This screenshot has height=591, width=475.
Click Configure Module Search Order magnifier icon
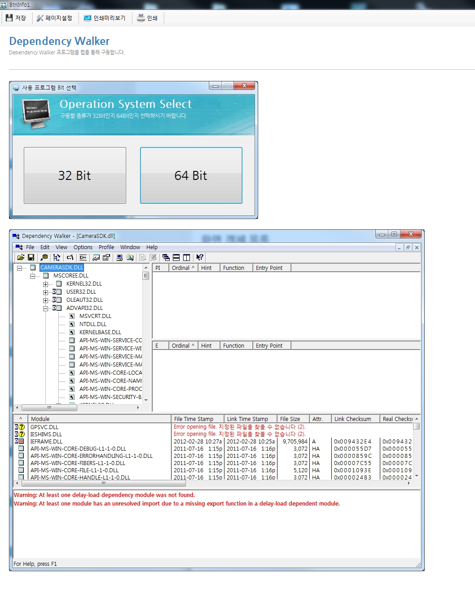(x=130, y=257)
